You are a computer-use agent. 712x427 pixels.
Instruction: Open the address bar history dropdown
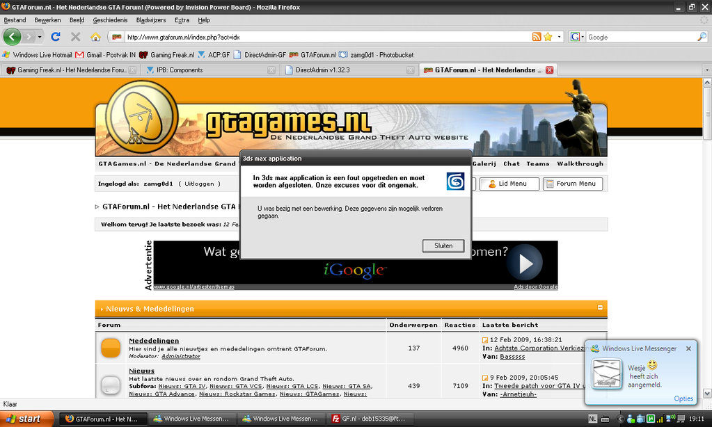click(559, 37)
